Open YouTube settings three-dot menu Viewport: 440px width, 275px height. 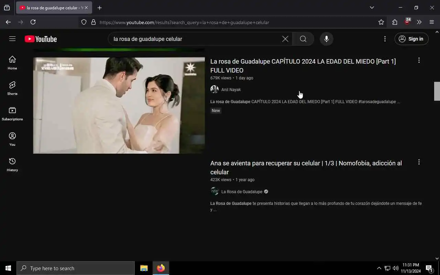[x=385, y=39]
